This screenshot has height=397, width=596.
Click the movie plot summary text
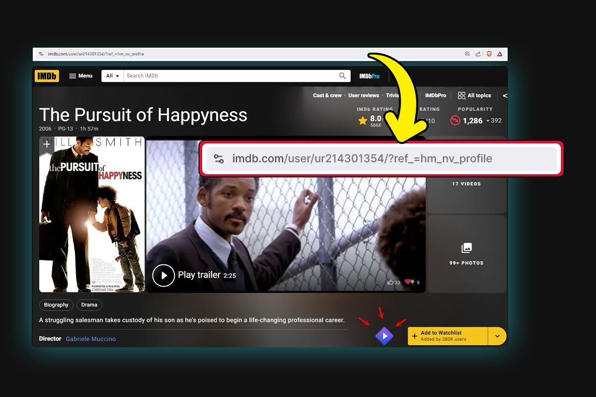(x=192, y=320)
